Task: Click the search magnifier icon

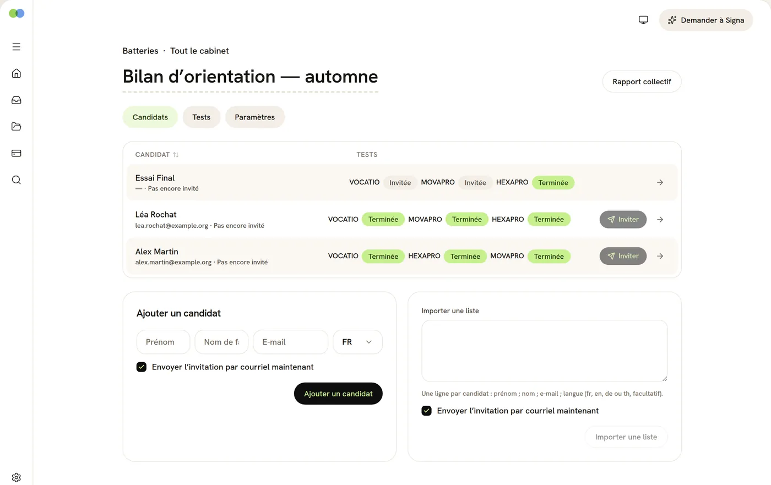Action: coord(17,180)
